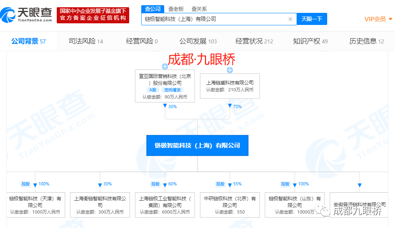
Task: Open the 司法风险 tab
Action: click(86, 41)
